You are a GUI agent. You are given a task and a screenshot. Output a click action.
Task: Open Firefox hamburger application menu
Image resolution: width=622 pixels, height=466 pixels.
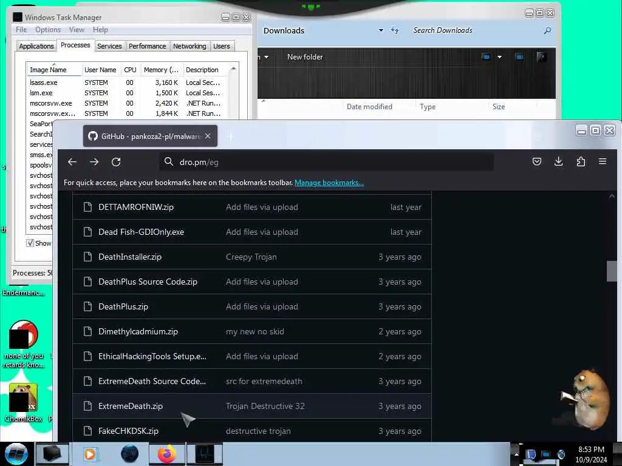603,161
